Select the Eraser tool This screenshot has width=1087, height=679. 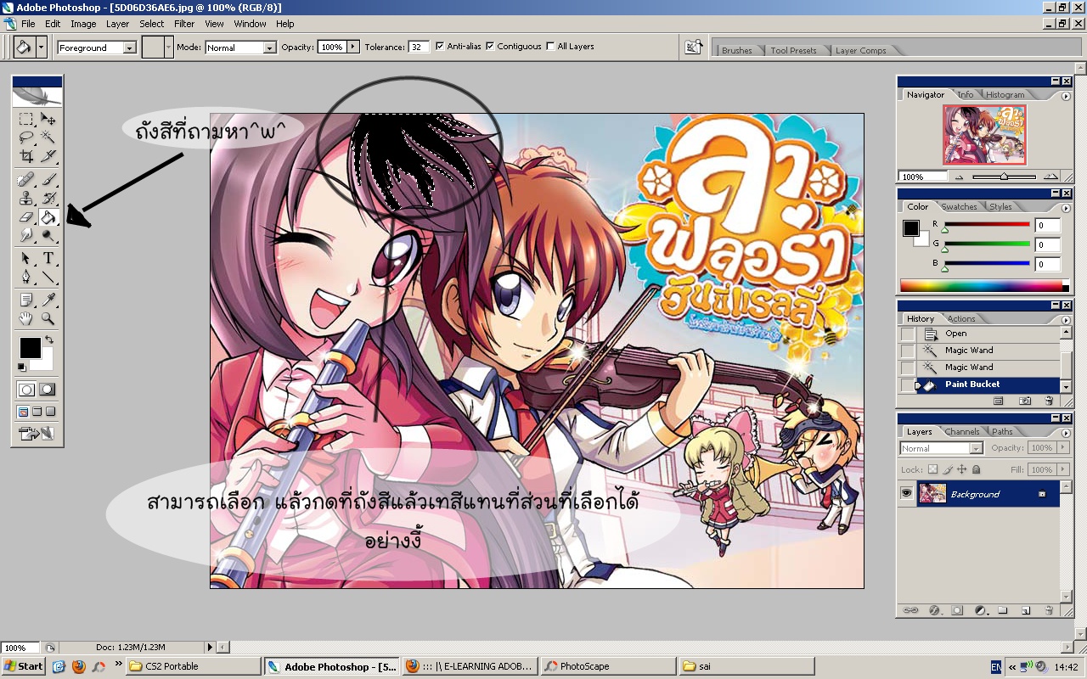[26, 217]
